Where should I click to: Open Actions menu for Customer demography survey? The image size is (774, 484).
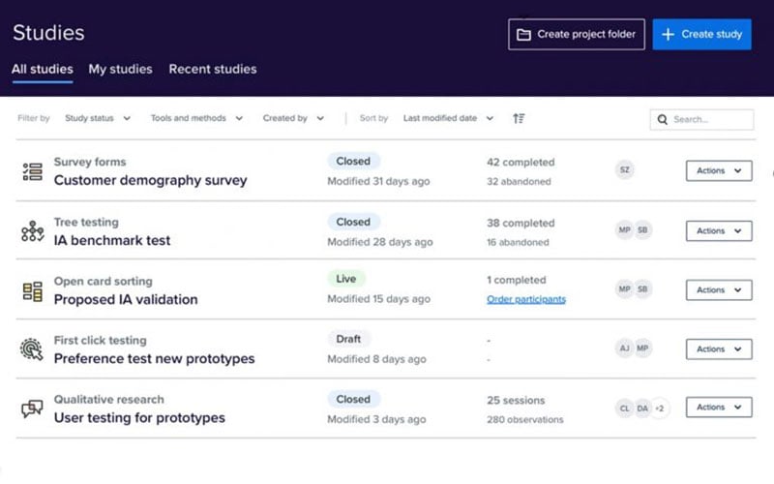[x=719, y=171]
